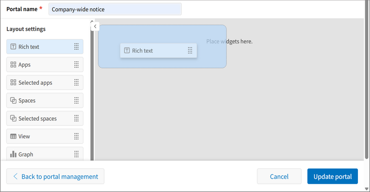Image resolution: width=370 pixels, height=192 pixels.
Task: Click the Selected apps widget icon
Action: (13, 83)
